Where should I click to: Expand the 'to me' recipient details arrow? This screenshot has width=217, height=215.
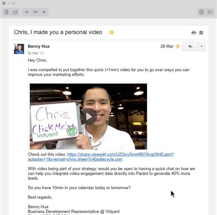coord(42,53)
